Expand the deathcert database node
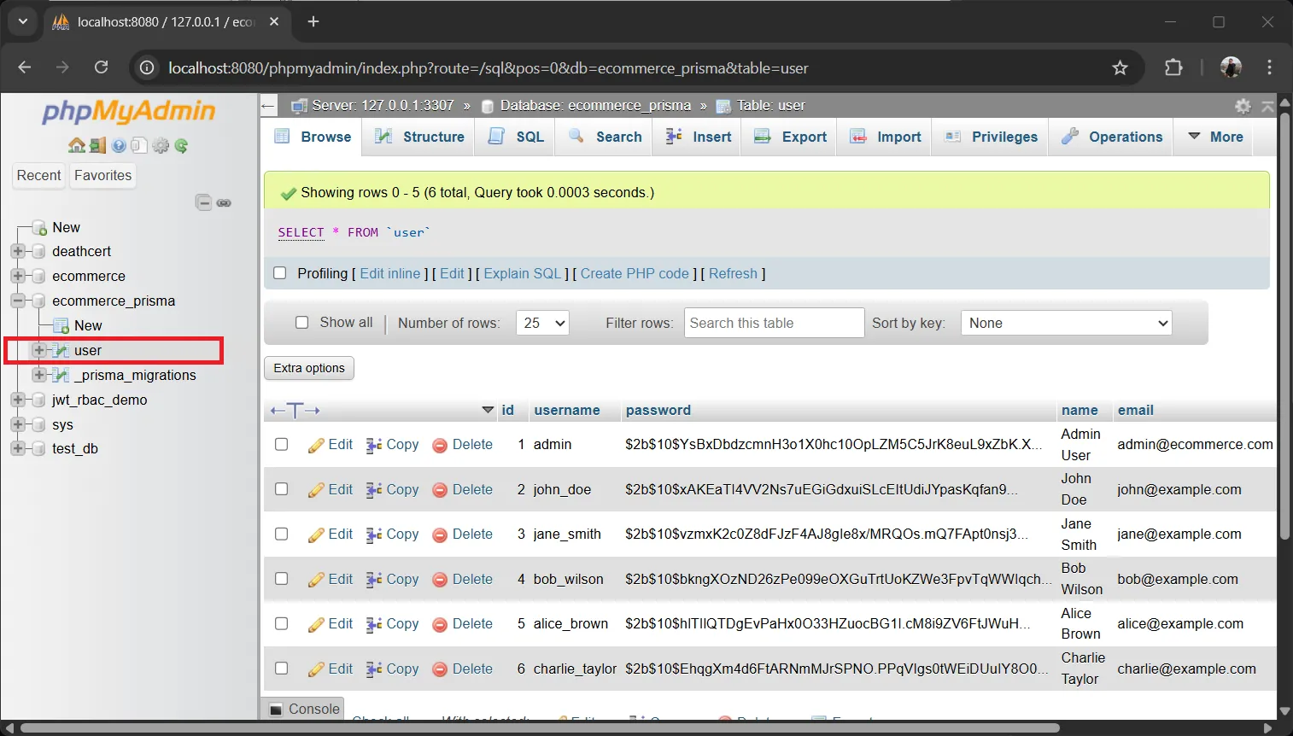The height and width of the screenshot is (736, 1293). pos(17,251)
